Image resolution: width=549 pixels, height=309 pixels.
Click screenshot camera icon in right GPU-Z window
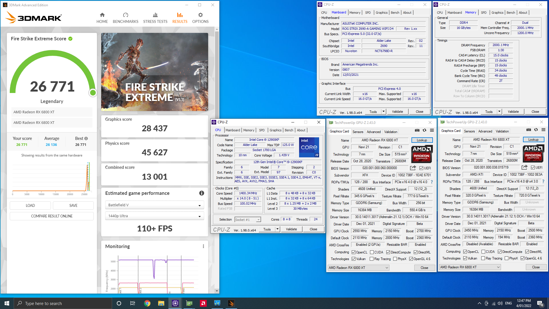(x=529, y=130)
